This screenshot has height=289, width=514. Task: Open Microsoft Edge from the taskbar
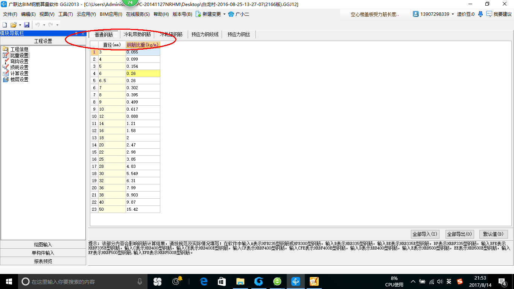coord(204,281)
